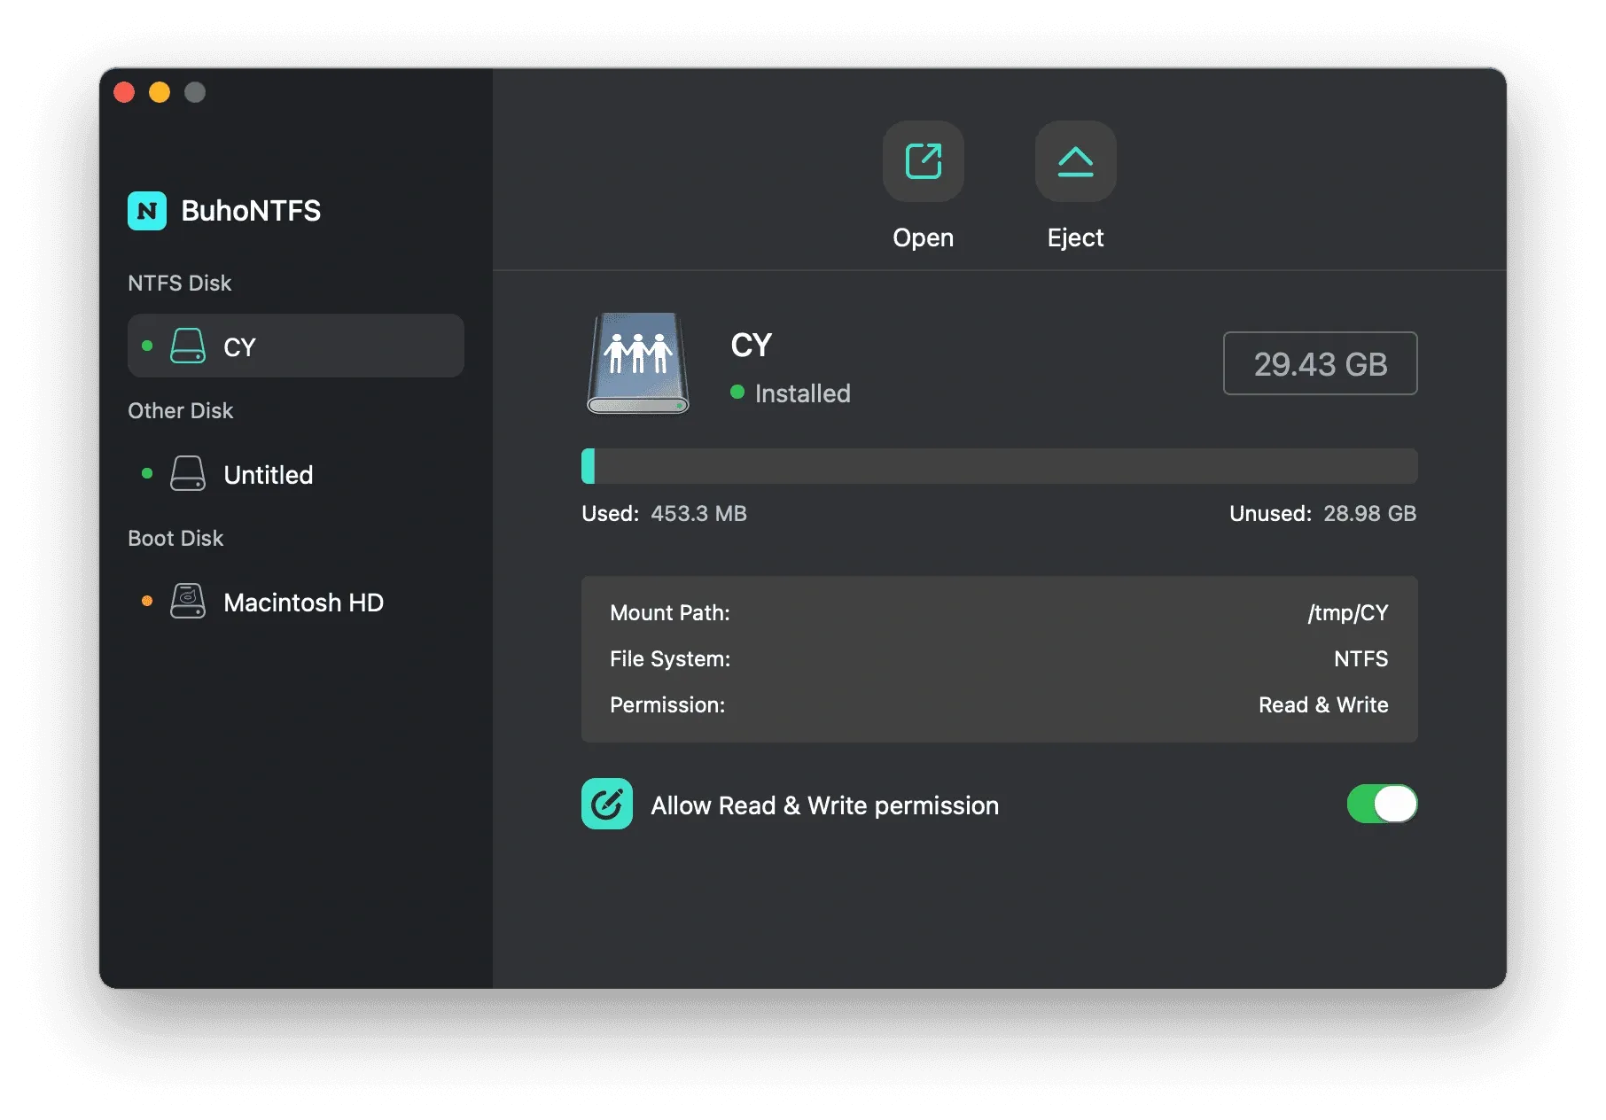
Task: Click the Boot Disk section header
Action: (x=175, y=538)
